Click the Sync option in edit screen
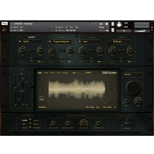This screenshot has height=154, width=154. [41, 96]
